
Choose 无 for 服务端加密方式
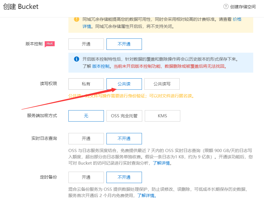[x=86, y=116]
